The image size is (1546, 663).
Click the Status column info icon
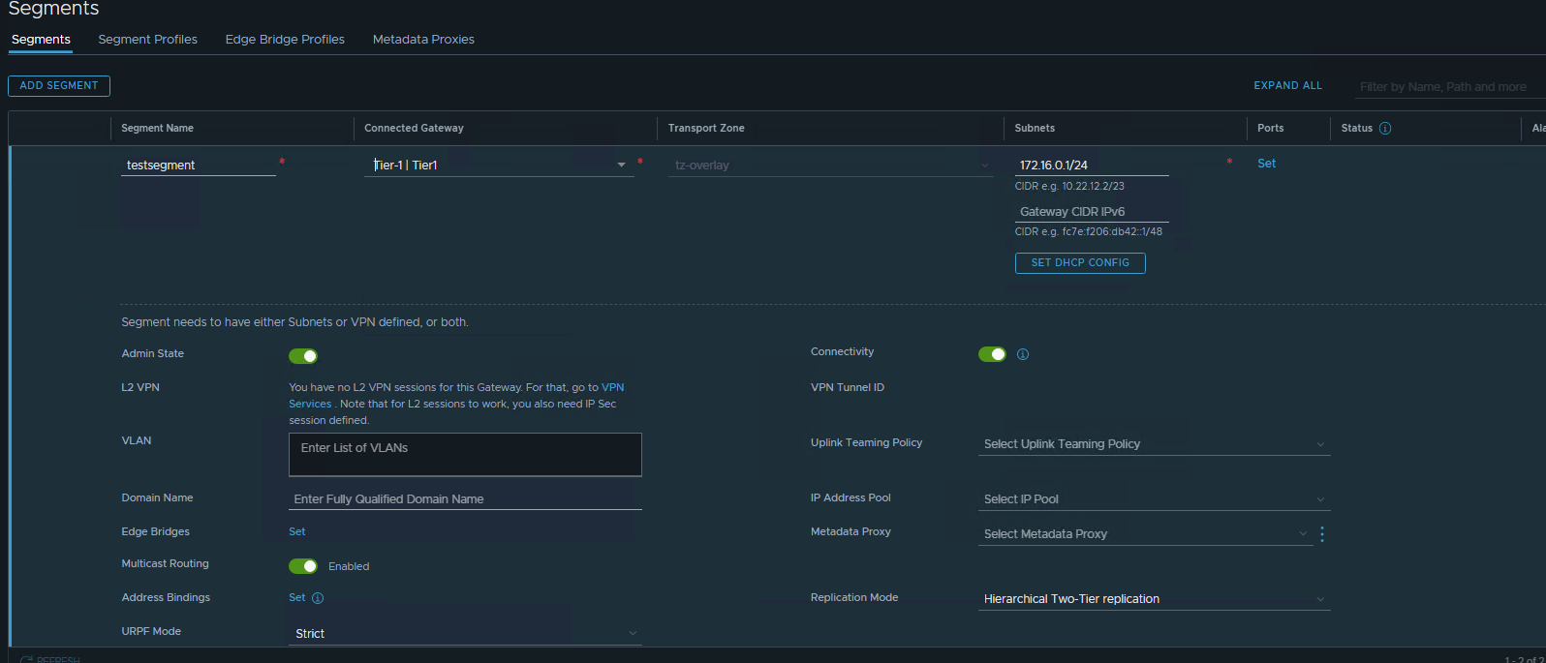tap(1384, 129)
